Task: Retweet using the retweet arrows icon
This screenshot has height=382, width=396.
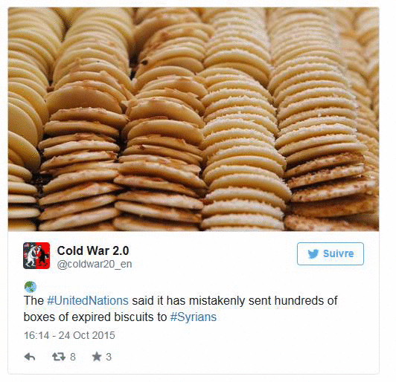Action: (x=59, y=357)
